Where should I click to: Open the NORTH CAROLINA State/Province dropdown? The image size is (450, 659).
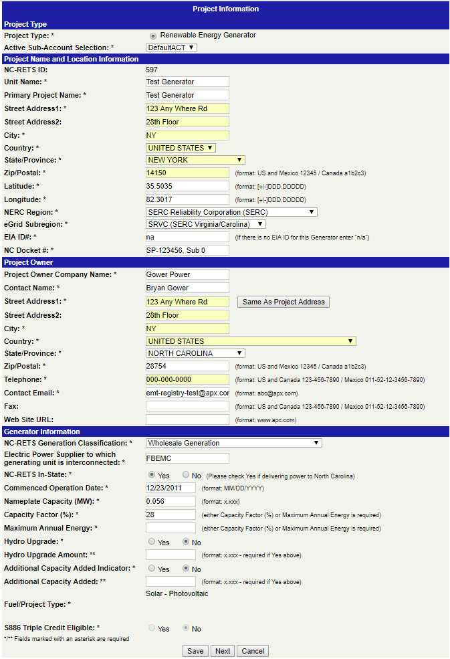(x=195, y=353)
